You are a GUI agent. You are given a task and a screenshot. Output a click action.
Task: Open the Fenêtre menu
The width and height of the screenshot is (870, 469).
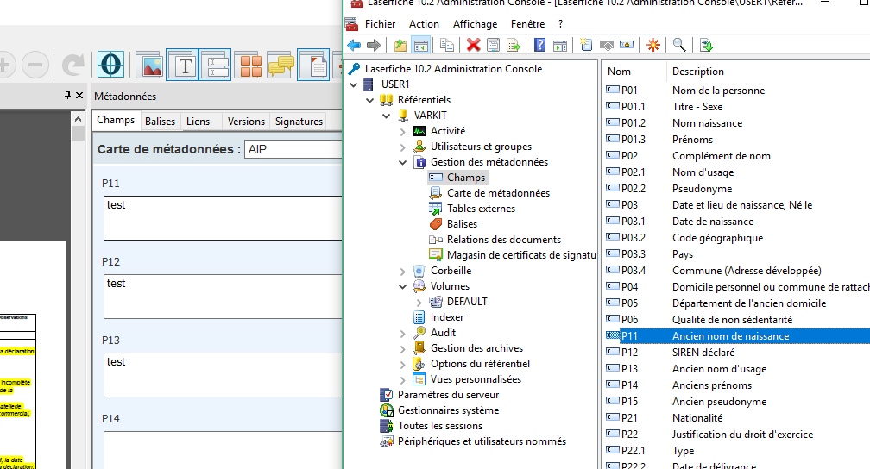click(x=527, y=24)
